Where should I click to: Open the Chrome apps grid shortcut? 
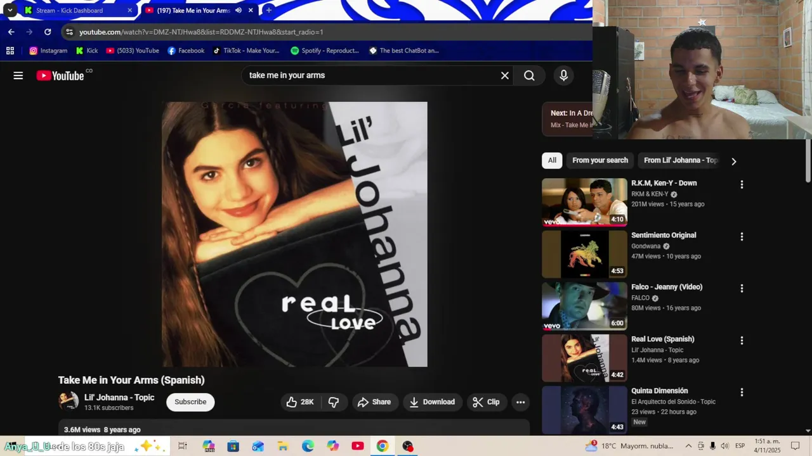click(x=10, y=51)
